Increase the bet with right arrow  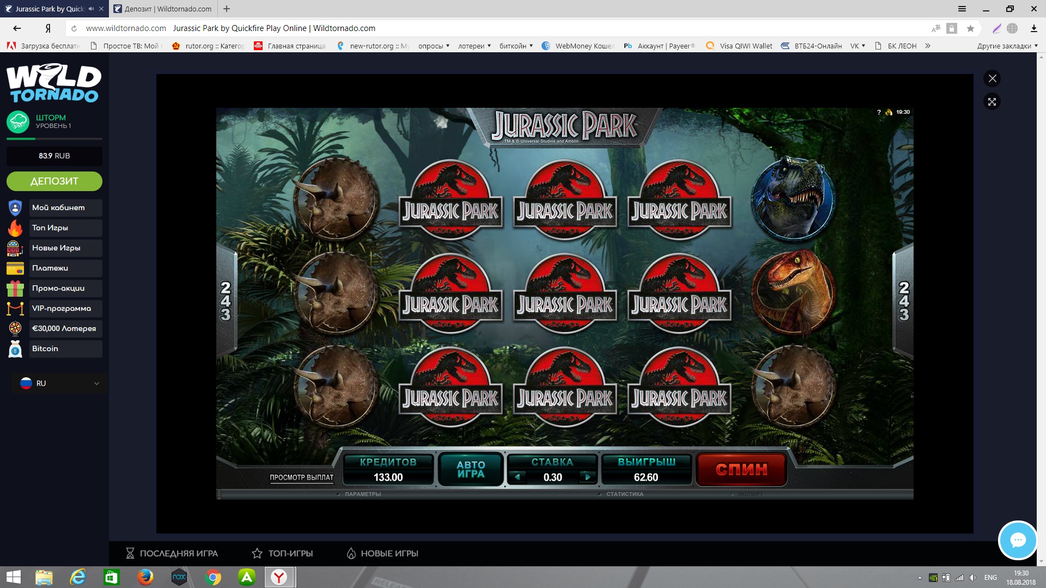click(x=587, y=477)
